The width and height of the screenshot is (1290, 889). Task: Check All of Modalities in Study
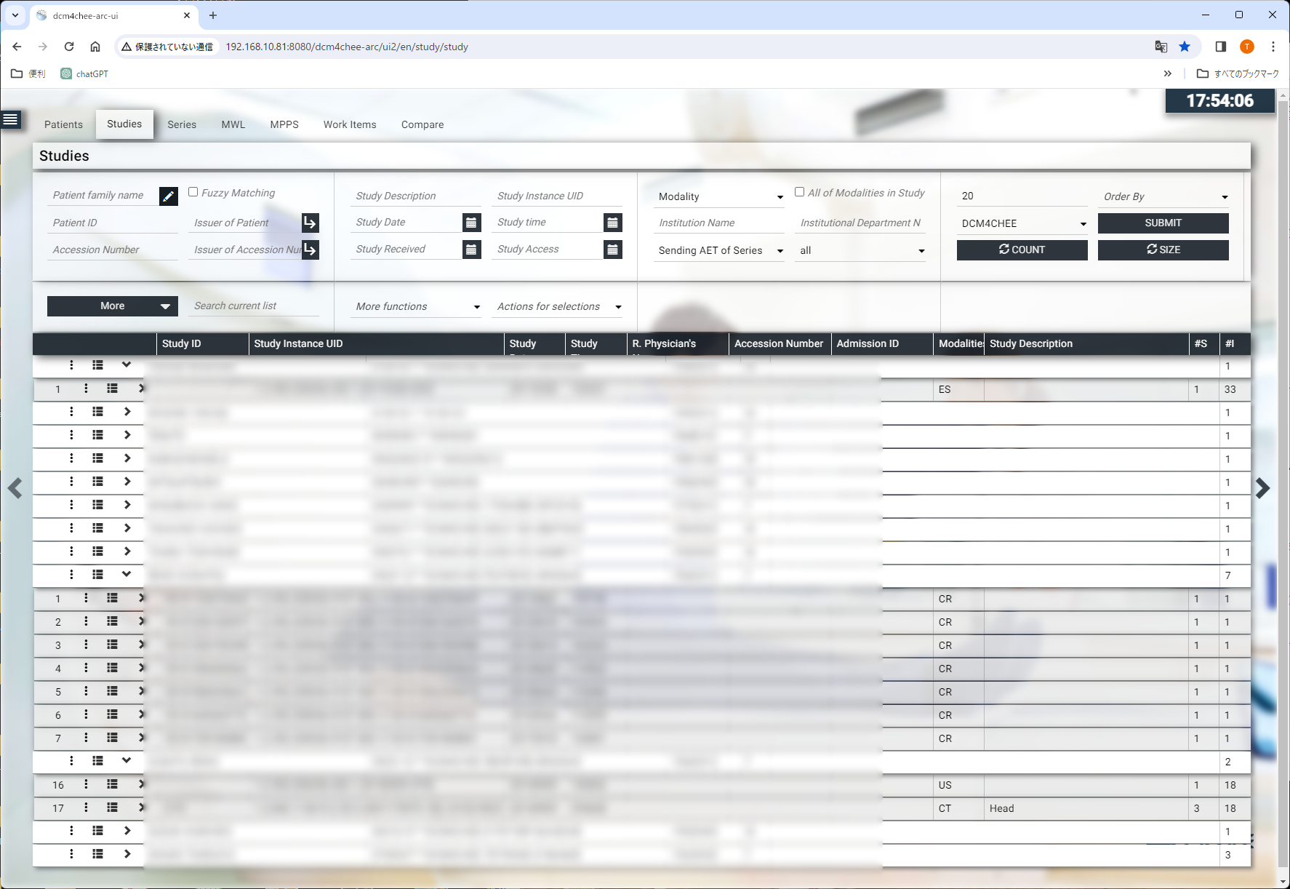(x=799, y=192)
